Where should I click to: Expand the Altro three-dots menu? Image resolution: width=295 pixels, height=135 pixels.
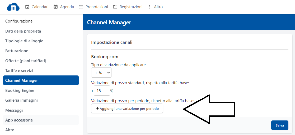point(155,7)
